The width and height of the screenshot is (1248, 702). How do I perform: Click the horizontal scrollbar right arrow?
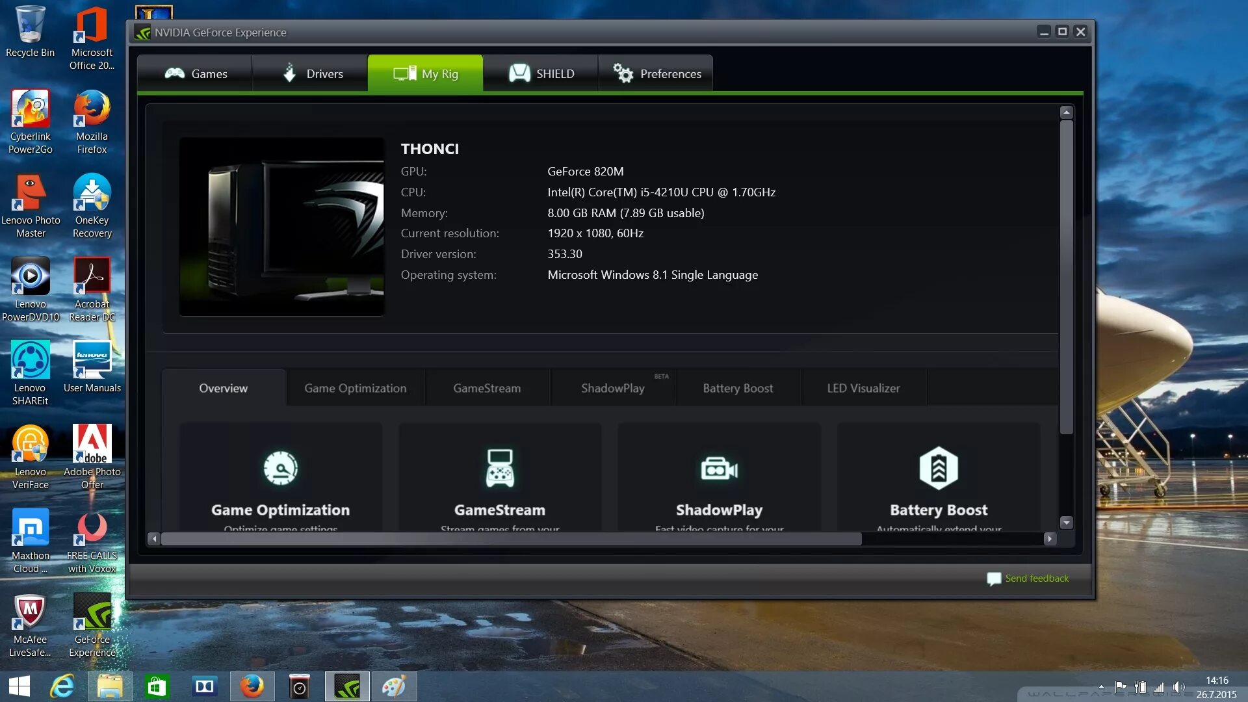1050,539
